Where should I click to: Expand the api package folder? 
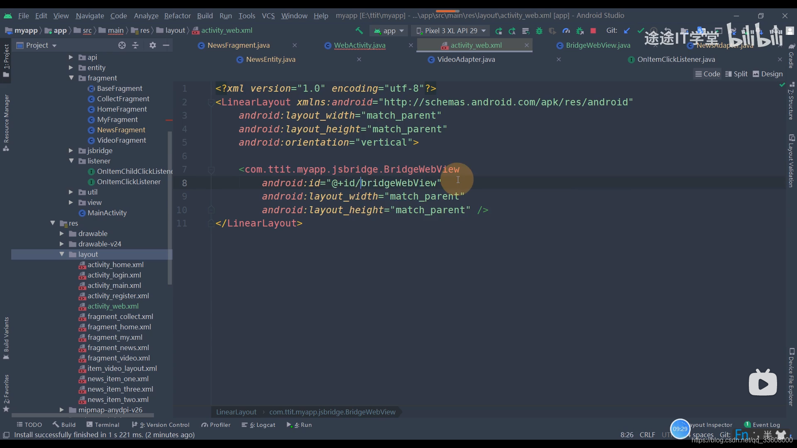(71, 57)
